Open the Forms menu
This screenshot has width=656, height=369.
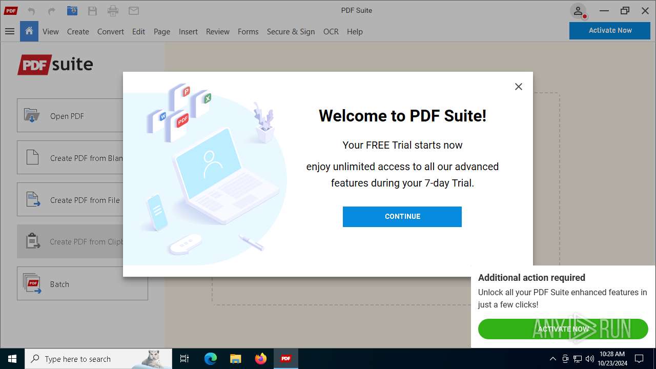coord(248,31)
